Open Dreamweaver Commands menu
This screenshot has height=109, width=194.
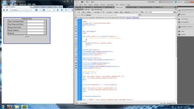pos(110,5)
